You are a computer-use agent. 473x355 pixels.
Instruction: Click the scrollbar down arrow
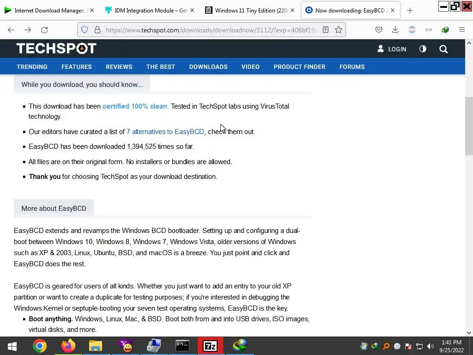469,333
